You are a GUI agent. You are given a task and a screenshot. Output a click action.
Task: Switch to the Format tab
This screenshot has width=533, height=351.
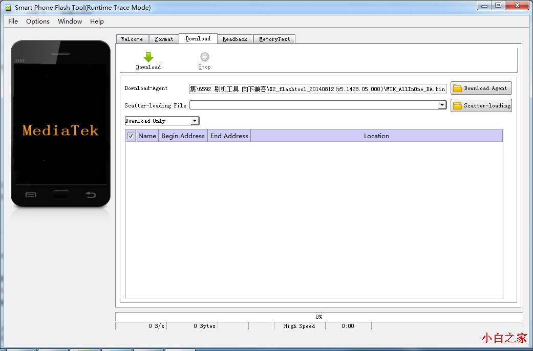tap(164, 39)
